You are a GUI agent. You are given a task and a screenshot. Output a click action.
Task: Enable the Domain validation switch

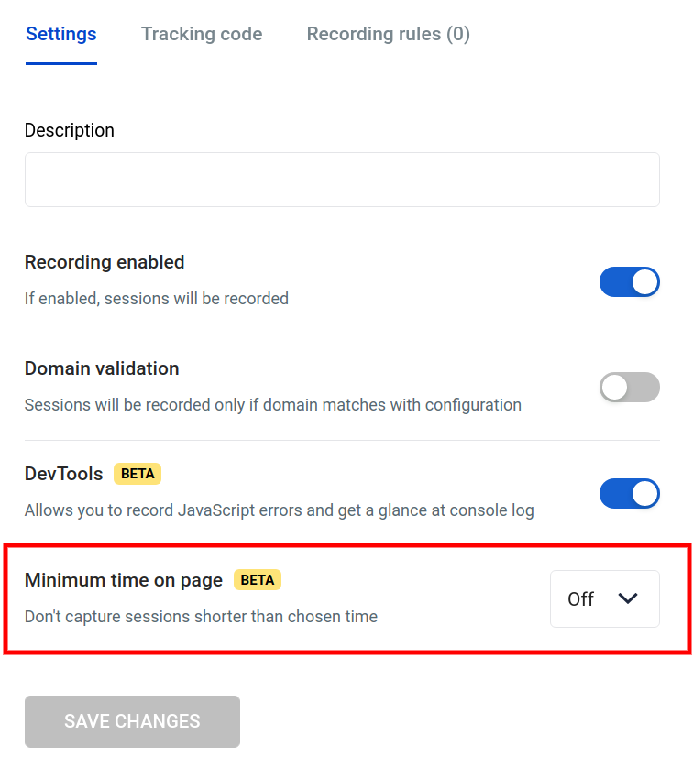629,388
